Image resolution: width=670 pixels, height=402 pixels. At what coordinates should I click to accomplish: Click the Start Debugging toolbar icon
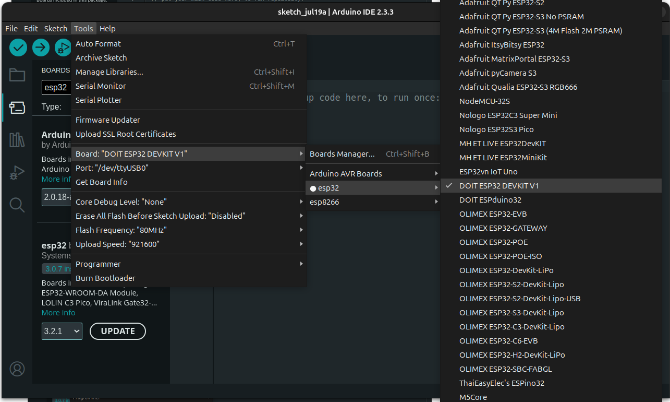63,48
